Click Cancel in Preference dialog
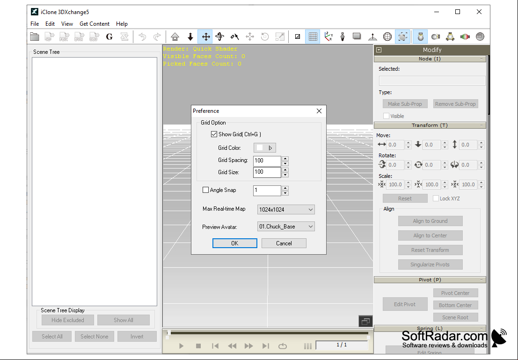This screenshot has height=360, width=518. 284,243
